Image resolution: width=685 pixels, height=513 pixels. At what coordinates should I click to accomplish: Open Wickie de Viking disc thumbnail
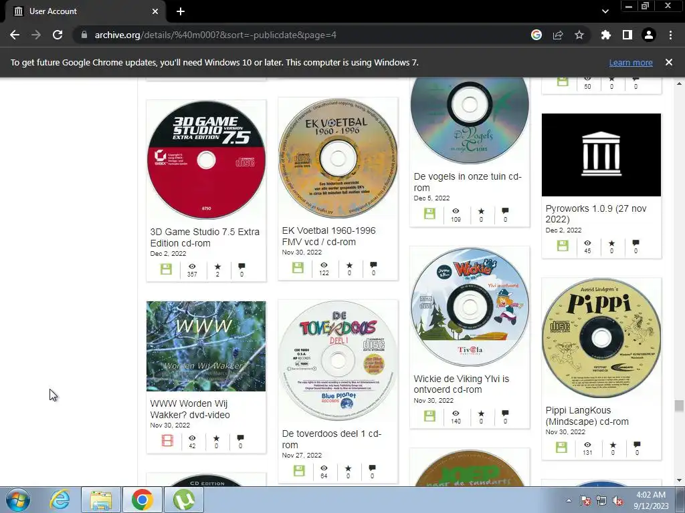pyautogui.click(x=470, y=307)
